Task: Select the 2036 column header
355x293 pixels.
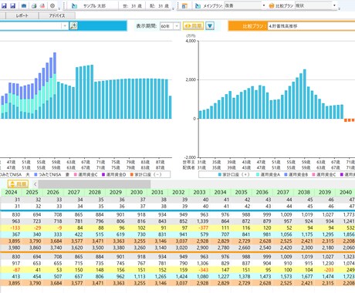Action: (x=262, y=192)
